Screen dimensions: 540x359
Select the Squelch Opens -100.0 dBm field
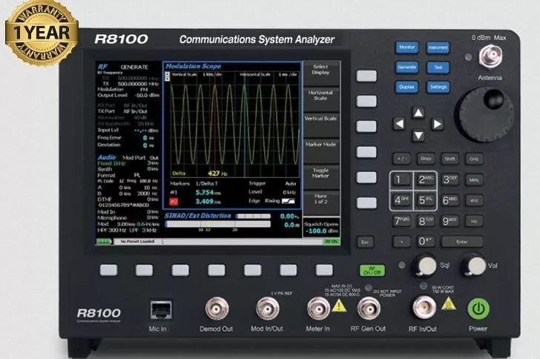(322, 228)
